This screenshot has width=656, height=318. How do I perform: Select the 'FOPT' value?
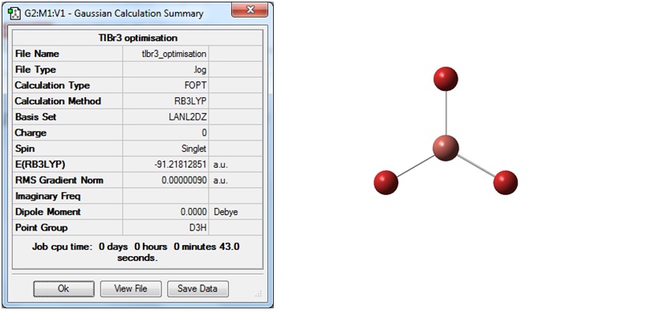coord(195,85)
